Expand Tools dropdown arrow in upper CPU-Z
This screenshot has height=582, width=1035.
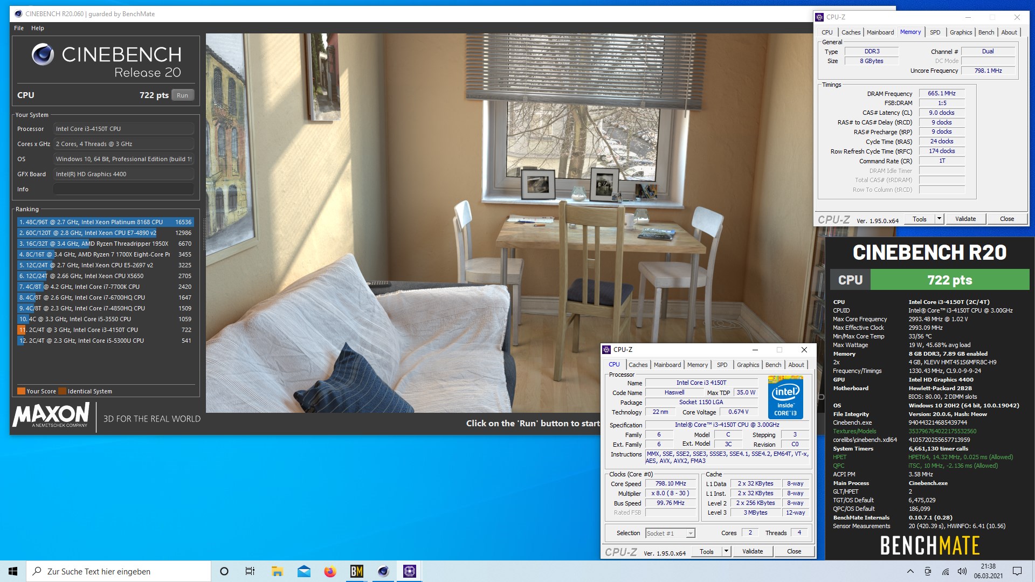[939, 219]
